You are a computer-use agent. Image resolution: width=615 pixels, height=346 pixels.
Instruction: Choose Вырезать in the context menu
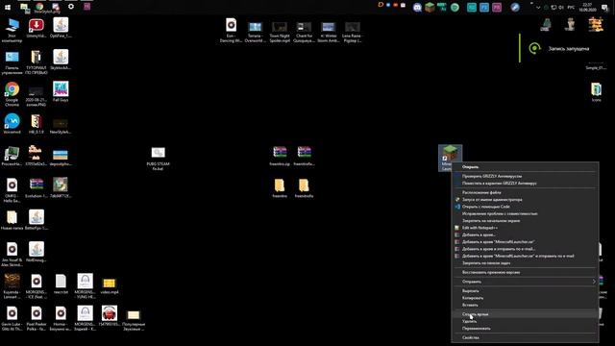coord(526,291)
